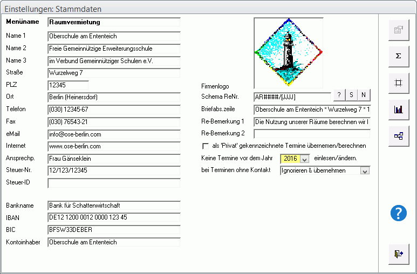Click the Menüname field with 'Raumvermietung'
The width and height of the screenshot is (417, 274).
pyautogui.click(x=113, y=22)
